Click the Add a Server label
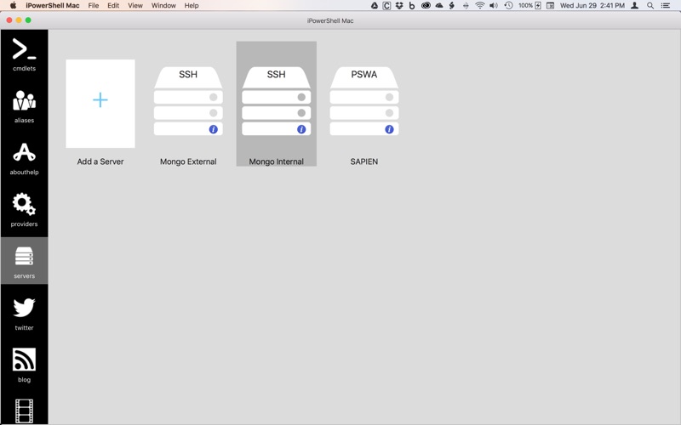The width and height of the screenshot is (681, 425). pyautogui.click(x=100, y=161)
